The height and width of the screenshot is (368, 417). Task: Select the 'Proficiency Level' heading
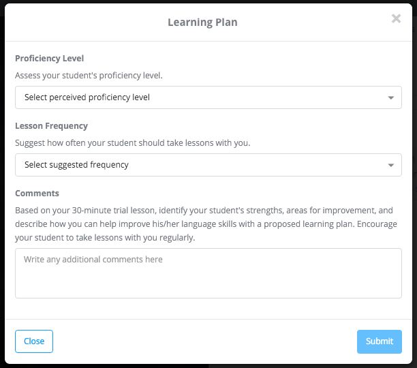click(50, 58)
